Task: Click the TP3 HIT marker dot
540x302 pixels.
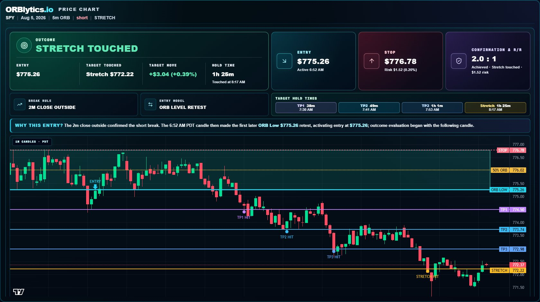Action: click(334, 251)
